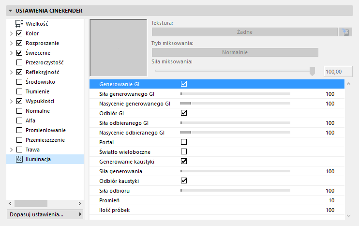This screenshot has width=359, height=226.
Task: Toggle the Kolor channel checkbox
Action: pyautogui.click(x=19, y=33)
